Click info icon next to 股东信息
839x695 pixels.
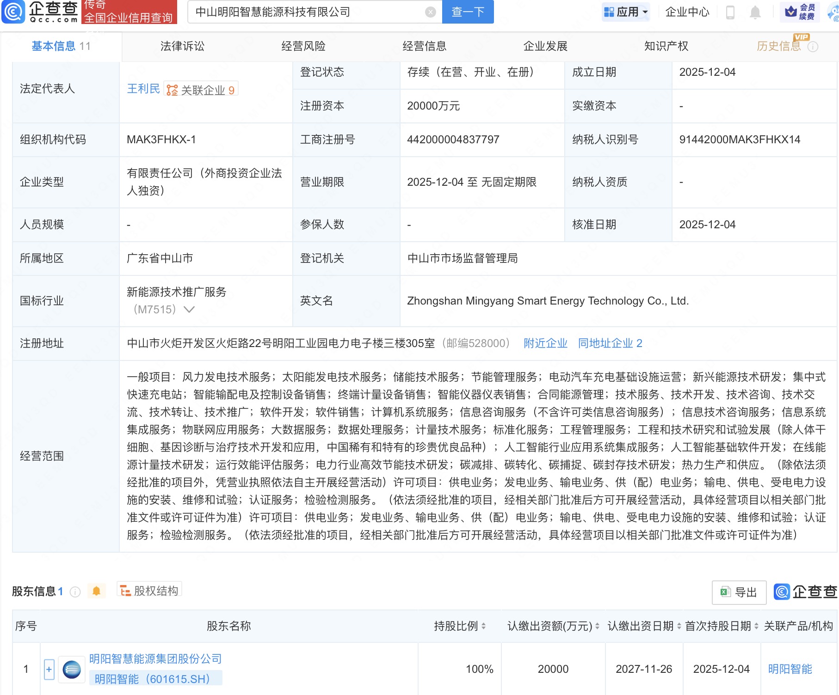[75, 591]
